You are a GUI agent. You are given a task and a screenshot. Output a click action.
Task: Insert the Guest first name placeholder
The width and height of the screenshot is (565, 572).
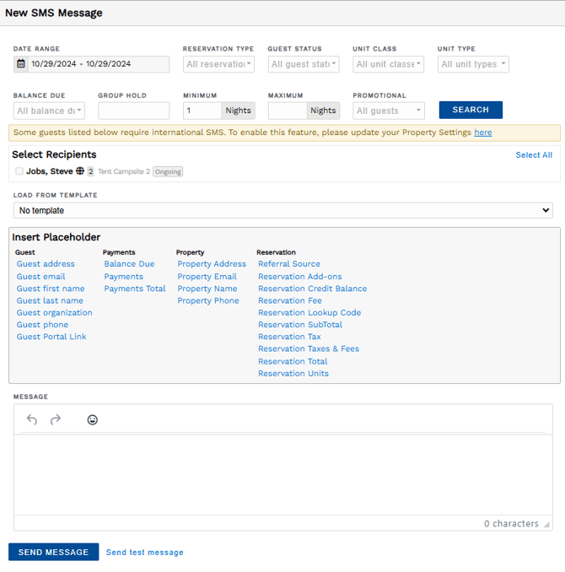click(x=51, y=289)
